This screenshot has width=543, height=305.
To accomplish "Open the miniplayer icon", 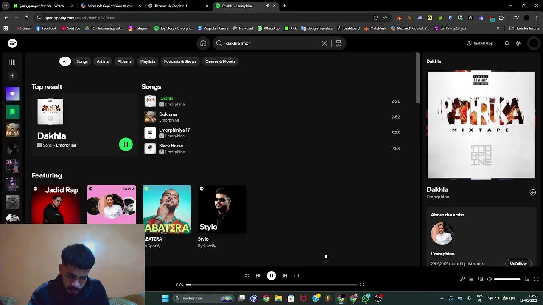I will (527, 279).
